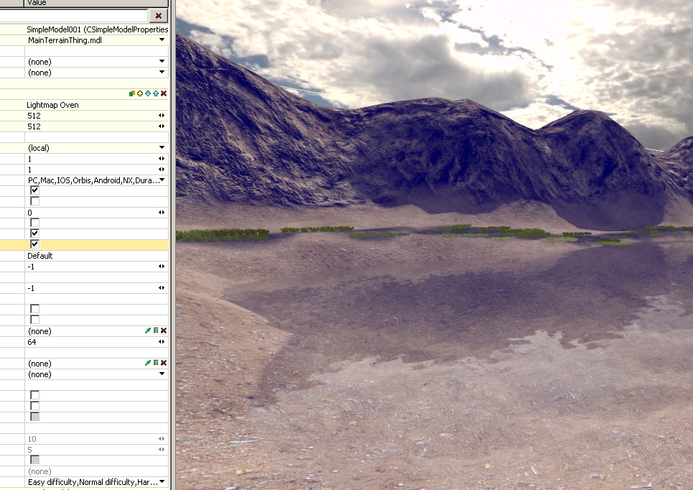Click the list icon in the (none) row below 64
Viewport: 693px width, 490px height.
pos(156,363)
